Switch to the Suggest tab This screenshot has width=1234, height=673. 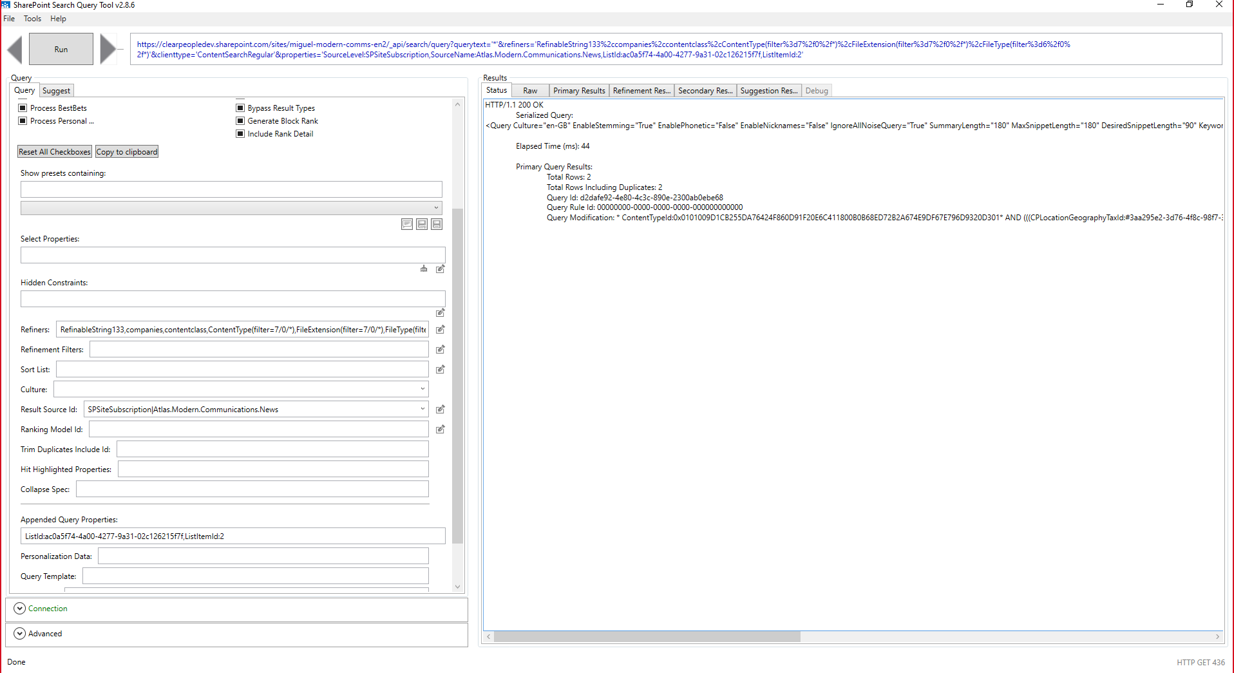[56, 91]
